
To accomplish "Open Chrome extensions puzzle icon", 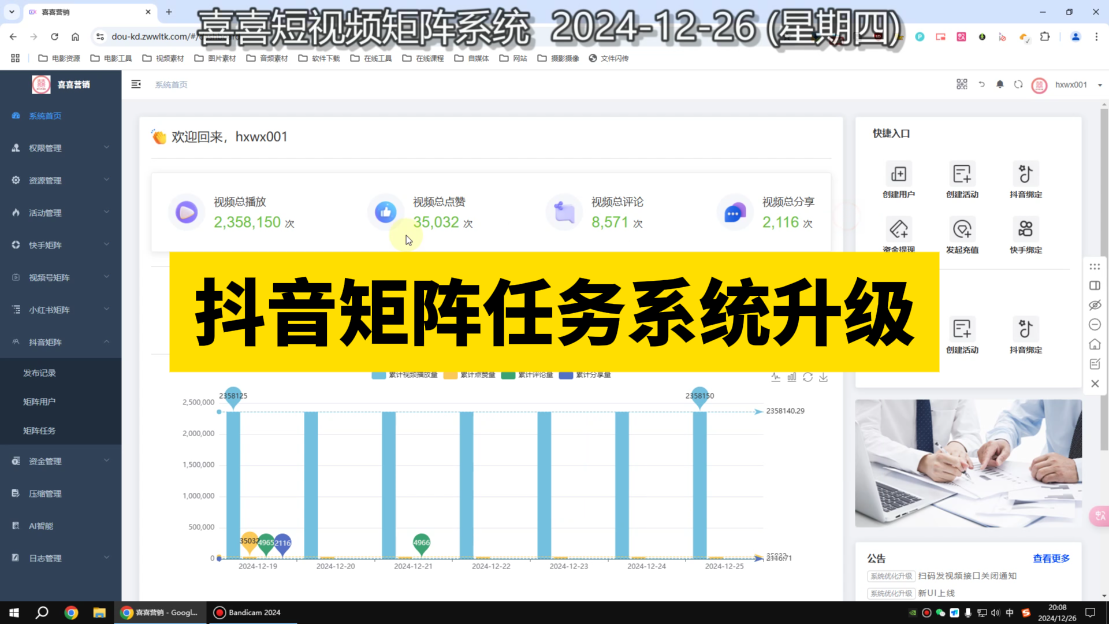I will coord(1045,36).
